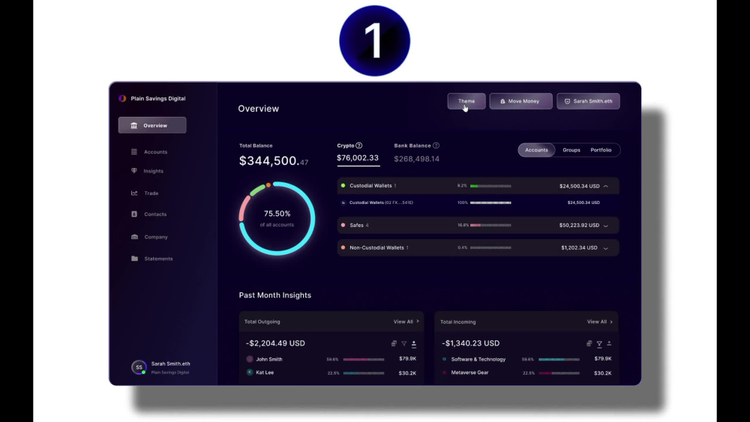
Task: Select the Bank Balance tab
Action: pos(416,153)
